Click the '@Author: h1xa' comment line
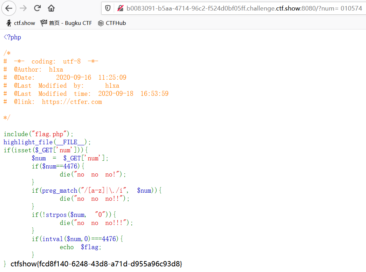366x272 pixels. (33, 69)
